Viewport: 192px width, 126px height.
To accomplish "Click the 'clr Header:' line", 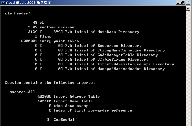I will click(x=18, y=13).
